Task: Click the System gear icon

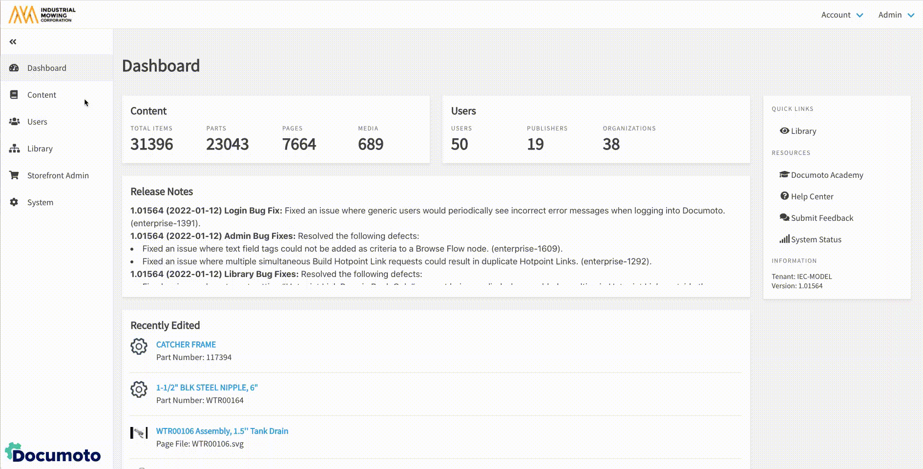Action: [14, 202]
